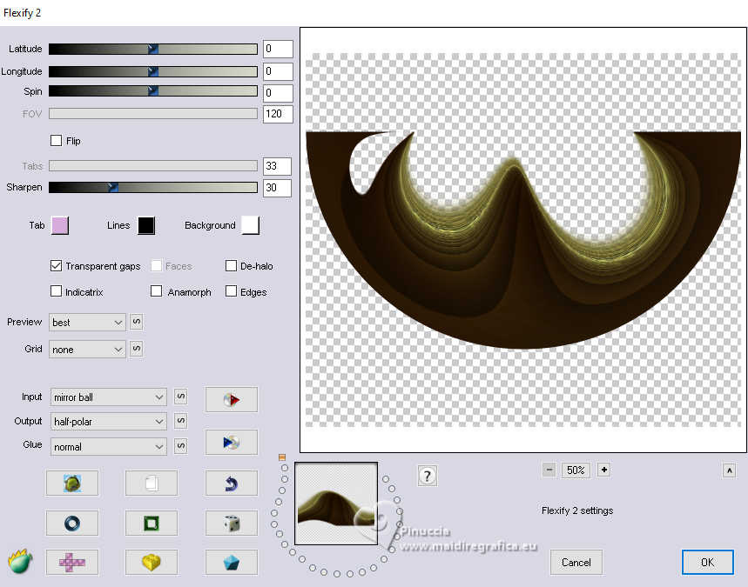Open the Input projection dropdown
The width and height of the screenshot is (748, 587).
click(x=108, y=397)
